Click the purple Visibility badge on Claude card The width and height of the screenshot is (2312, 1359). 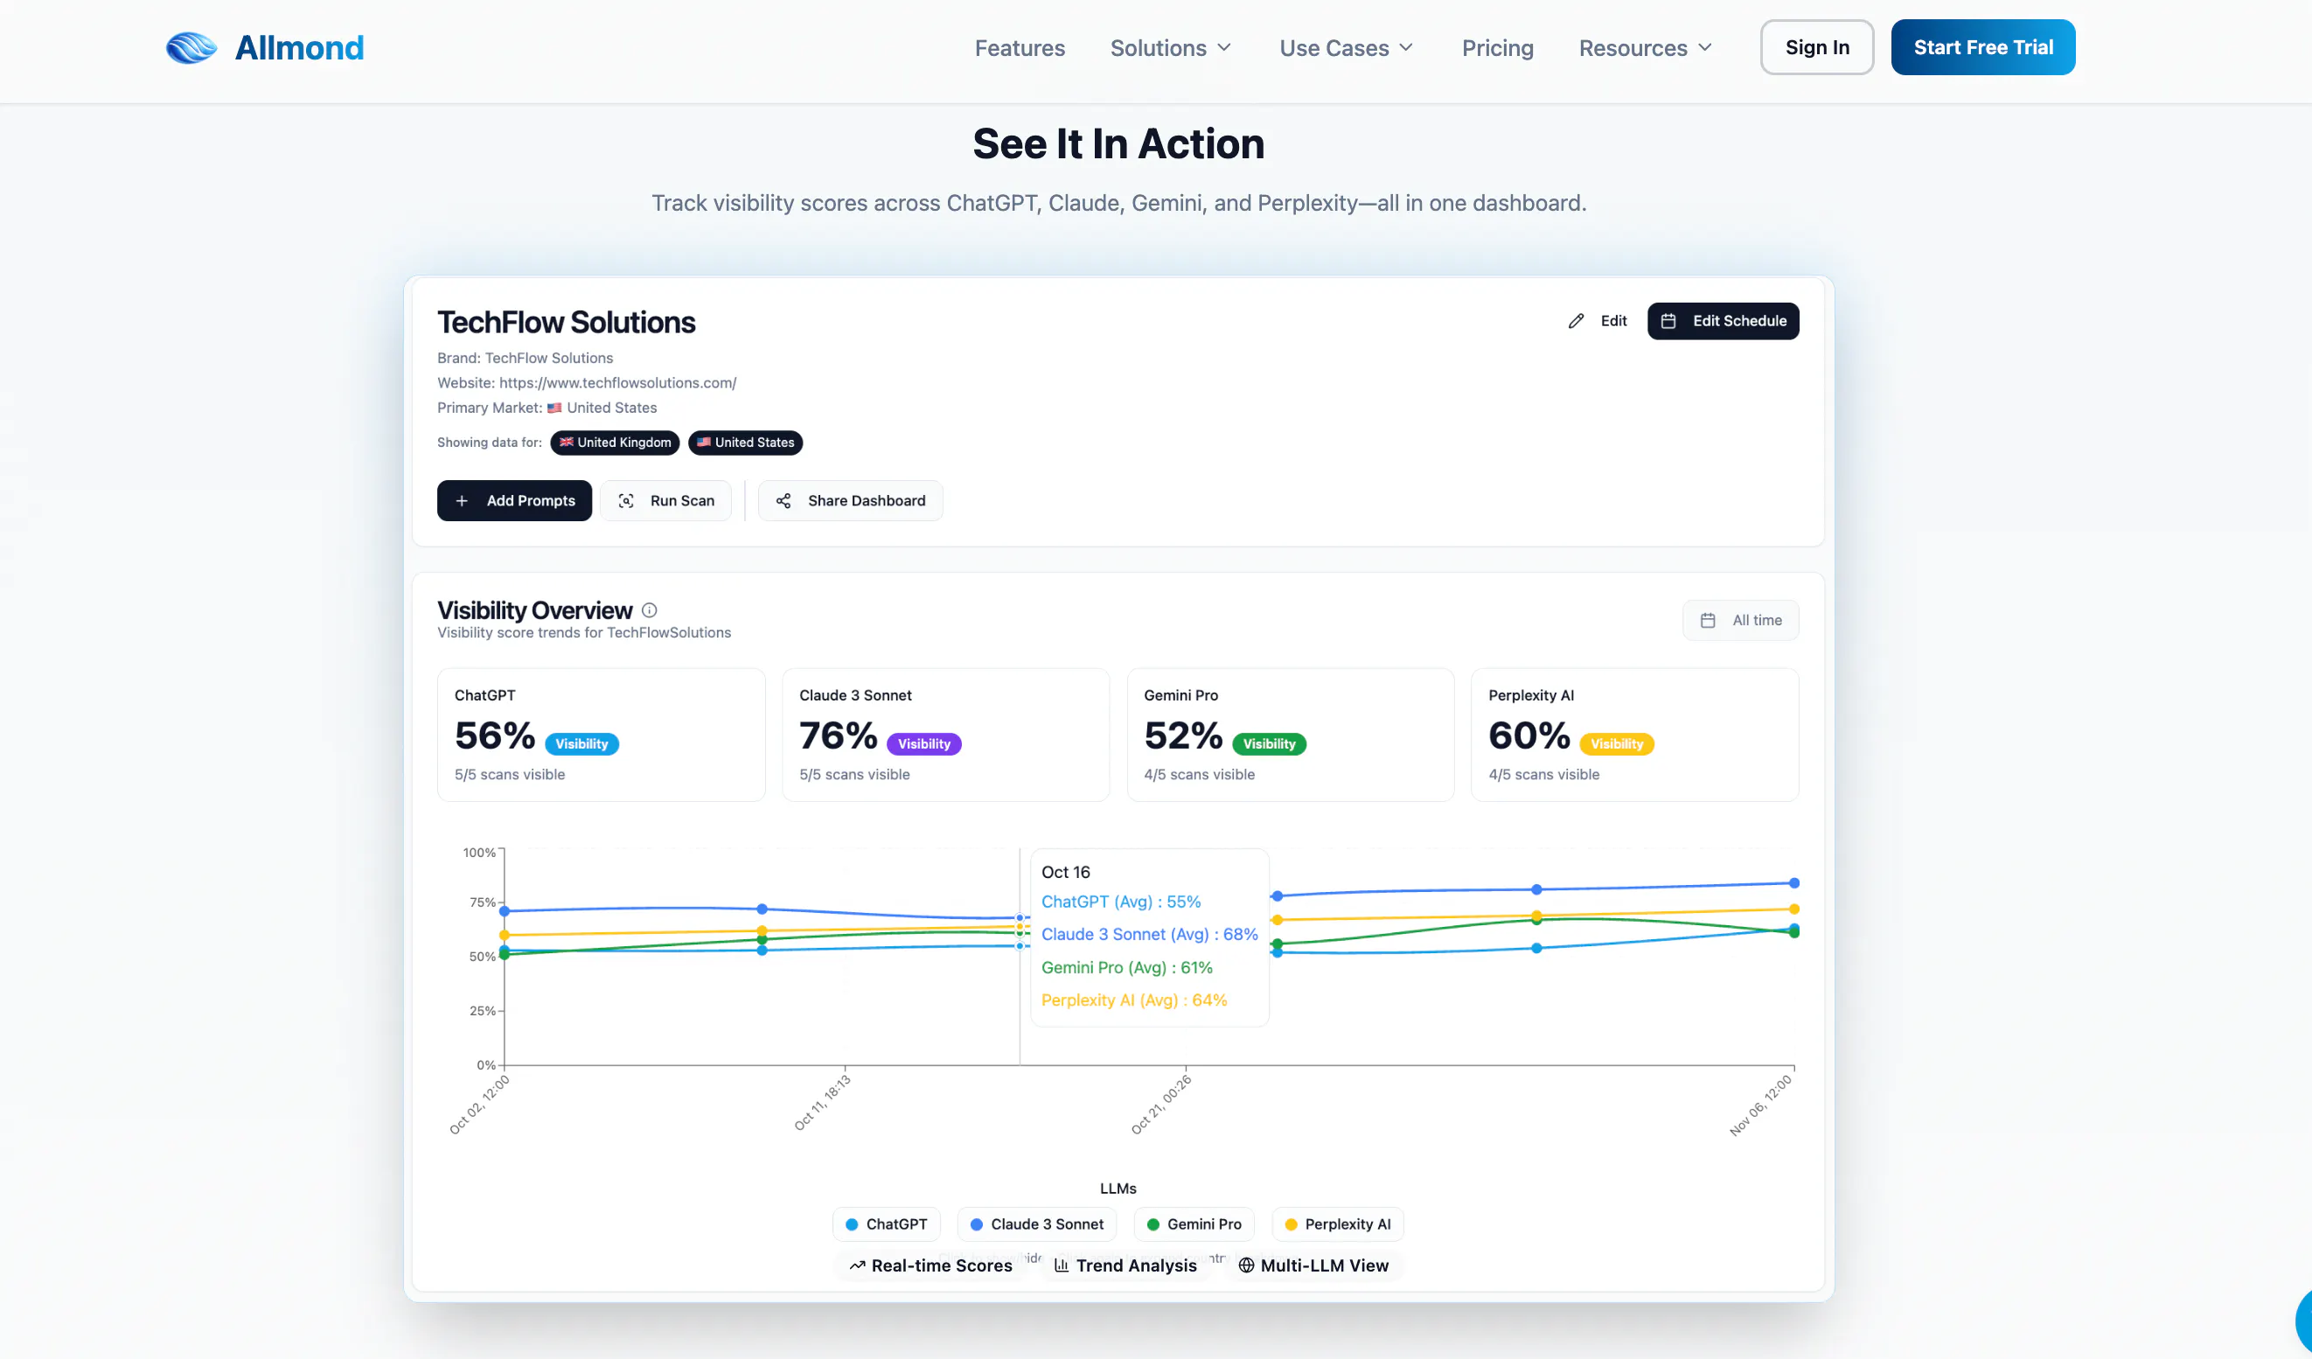coord(924,744)
